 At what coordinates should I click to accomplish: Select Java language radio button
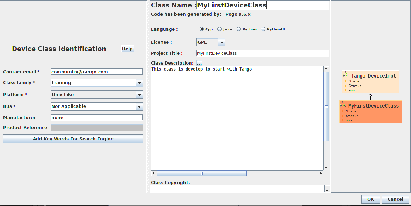click(x=219, y=29)
